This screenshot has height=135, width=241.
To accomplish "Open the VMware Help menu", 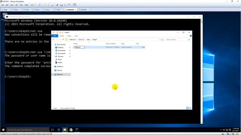I will [x=26, y=5].
